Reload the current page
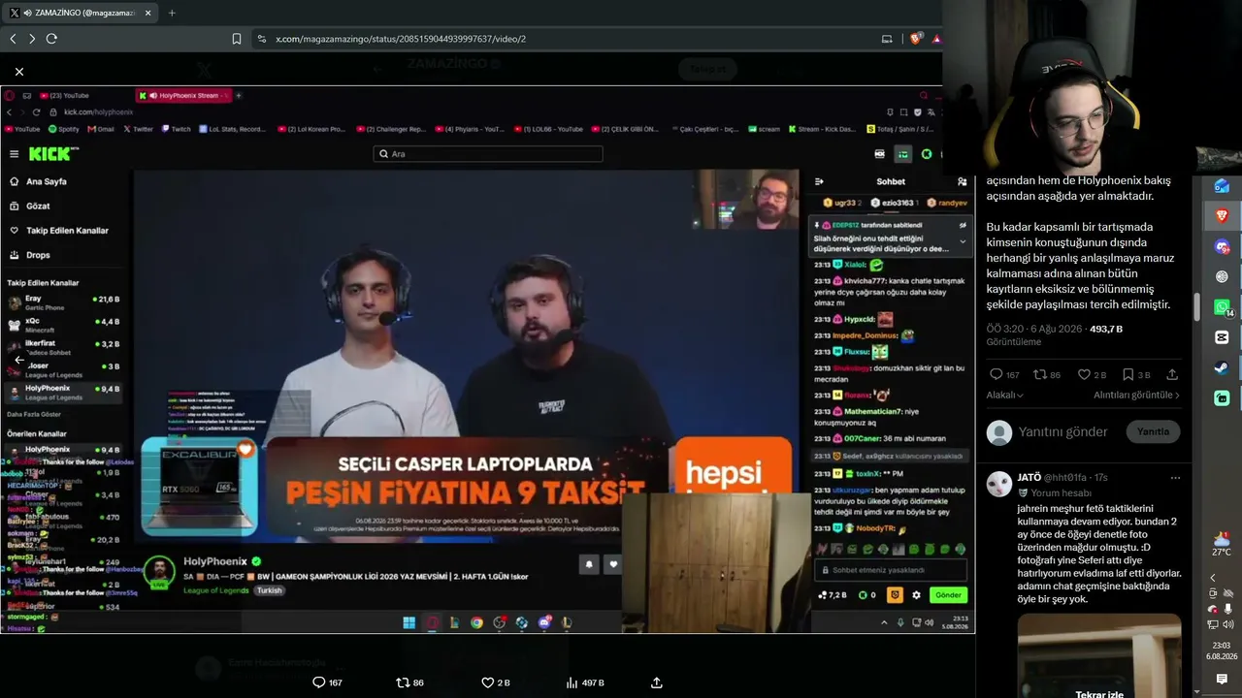Viewport: 1242px width, 698px height. click(x=51, y=39)
